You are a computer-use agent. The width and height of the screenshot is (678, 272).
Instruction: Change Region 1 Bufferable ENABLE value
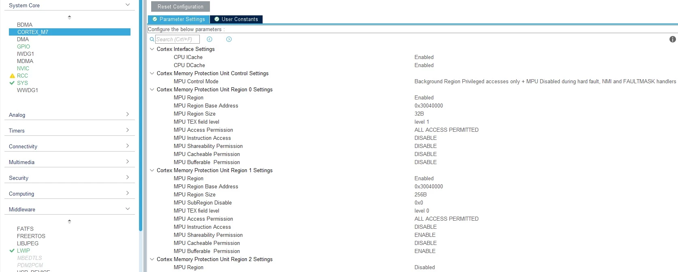[425, 251]
